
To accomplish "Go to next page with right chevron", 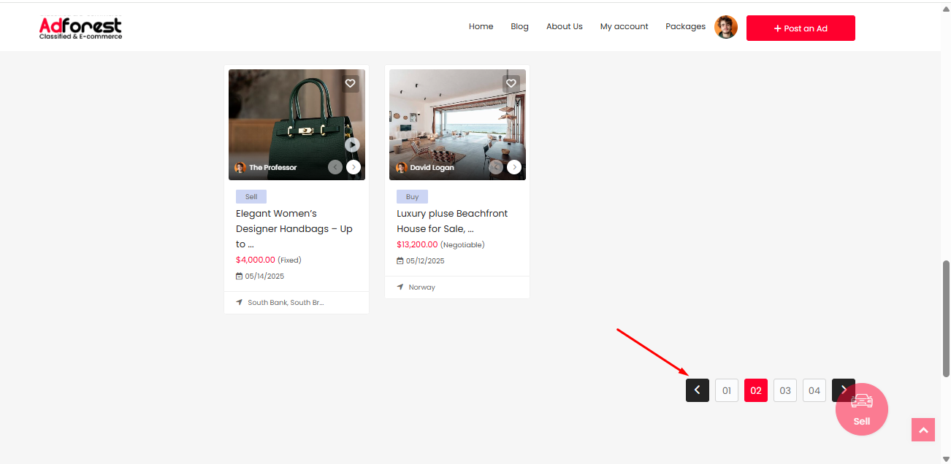I will 842,390.
